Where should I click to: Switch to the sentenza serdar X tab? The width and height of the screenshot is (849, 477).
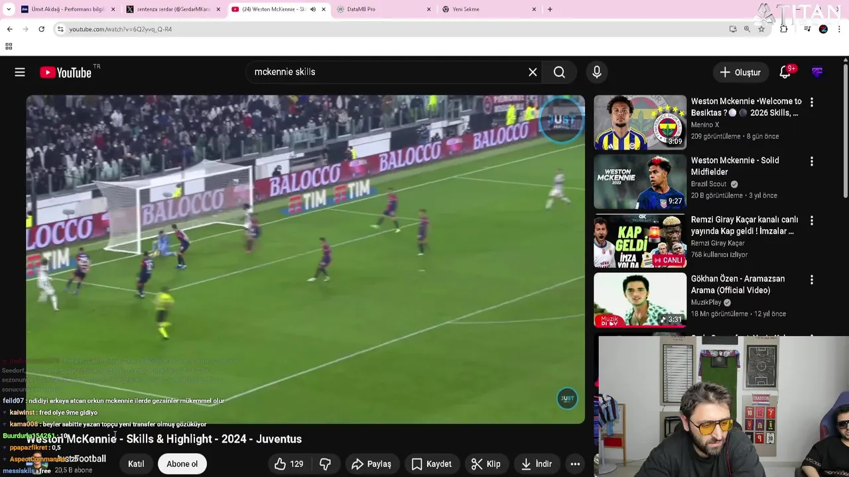(172, 9)
